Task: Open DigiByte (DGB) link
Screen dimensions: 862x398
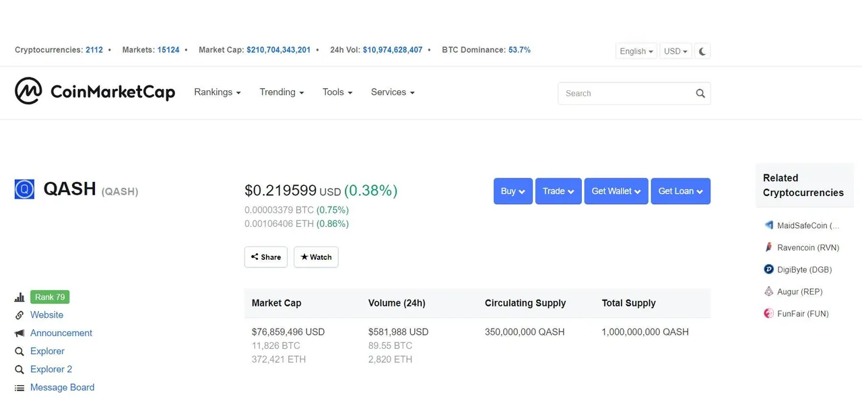Action: tap(805, 270)
